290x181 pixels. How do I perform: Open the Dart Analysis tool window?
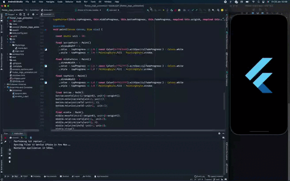[50, 177]
